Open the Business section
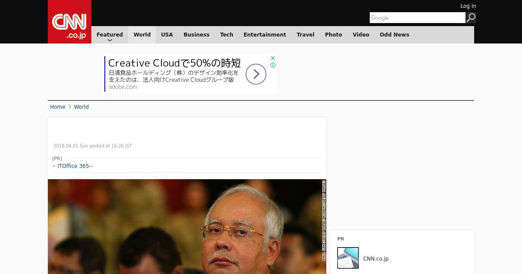 196,35
